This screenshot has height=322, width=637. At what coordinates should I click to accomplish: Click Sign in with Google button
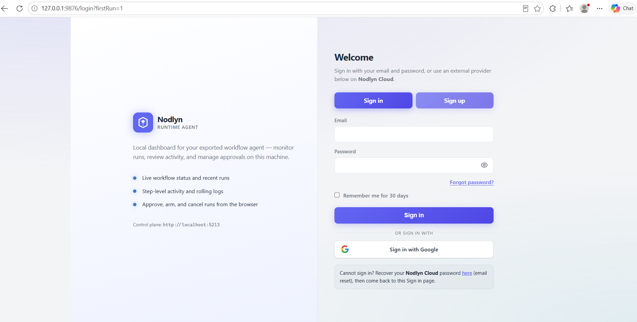(414, 249)
